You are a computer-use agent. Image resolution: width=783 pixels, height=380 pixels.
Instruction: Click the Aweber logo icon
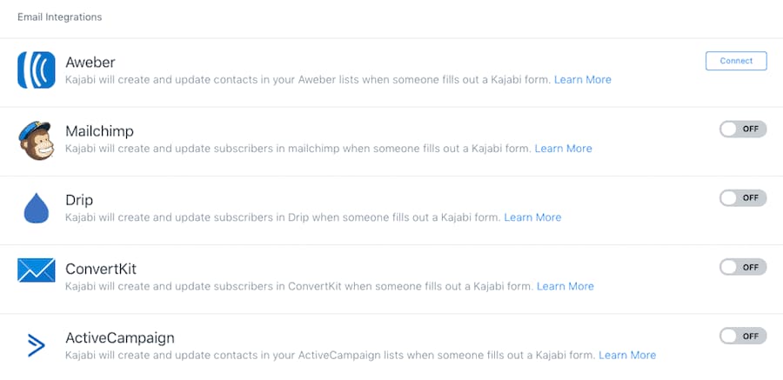[36, 70]
